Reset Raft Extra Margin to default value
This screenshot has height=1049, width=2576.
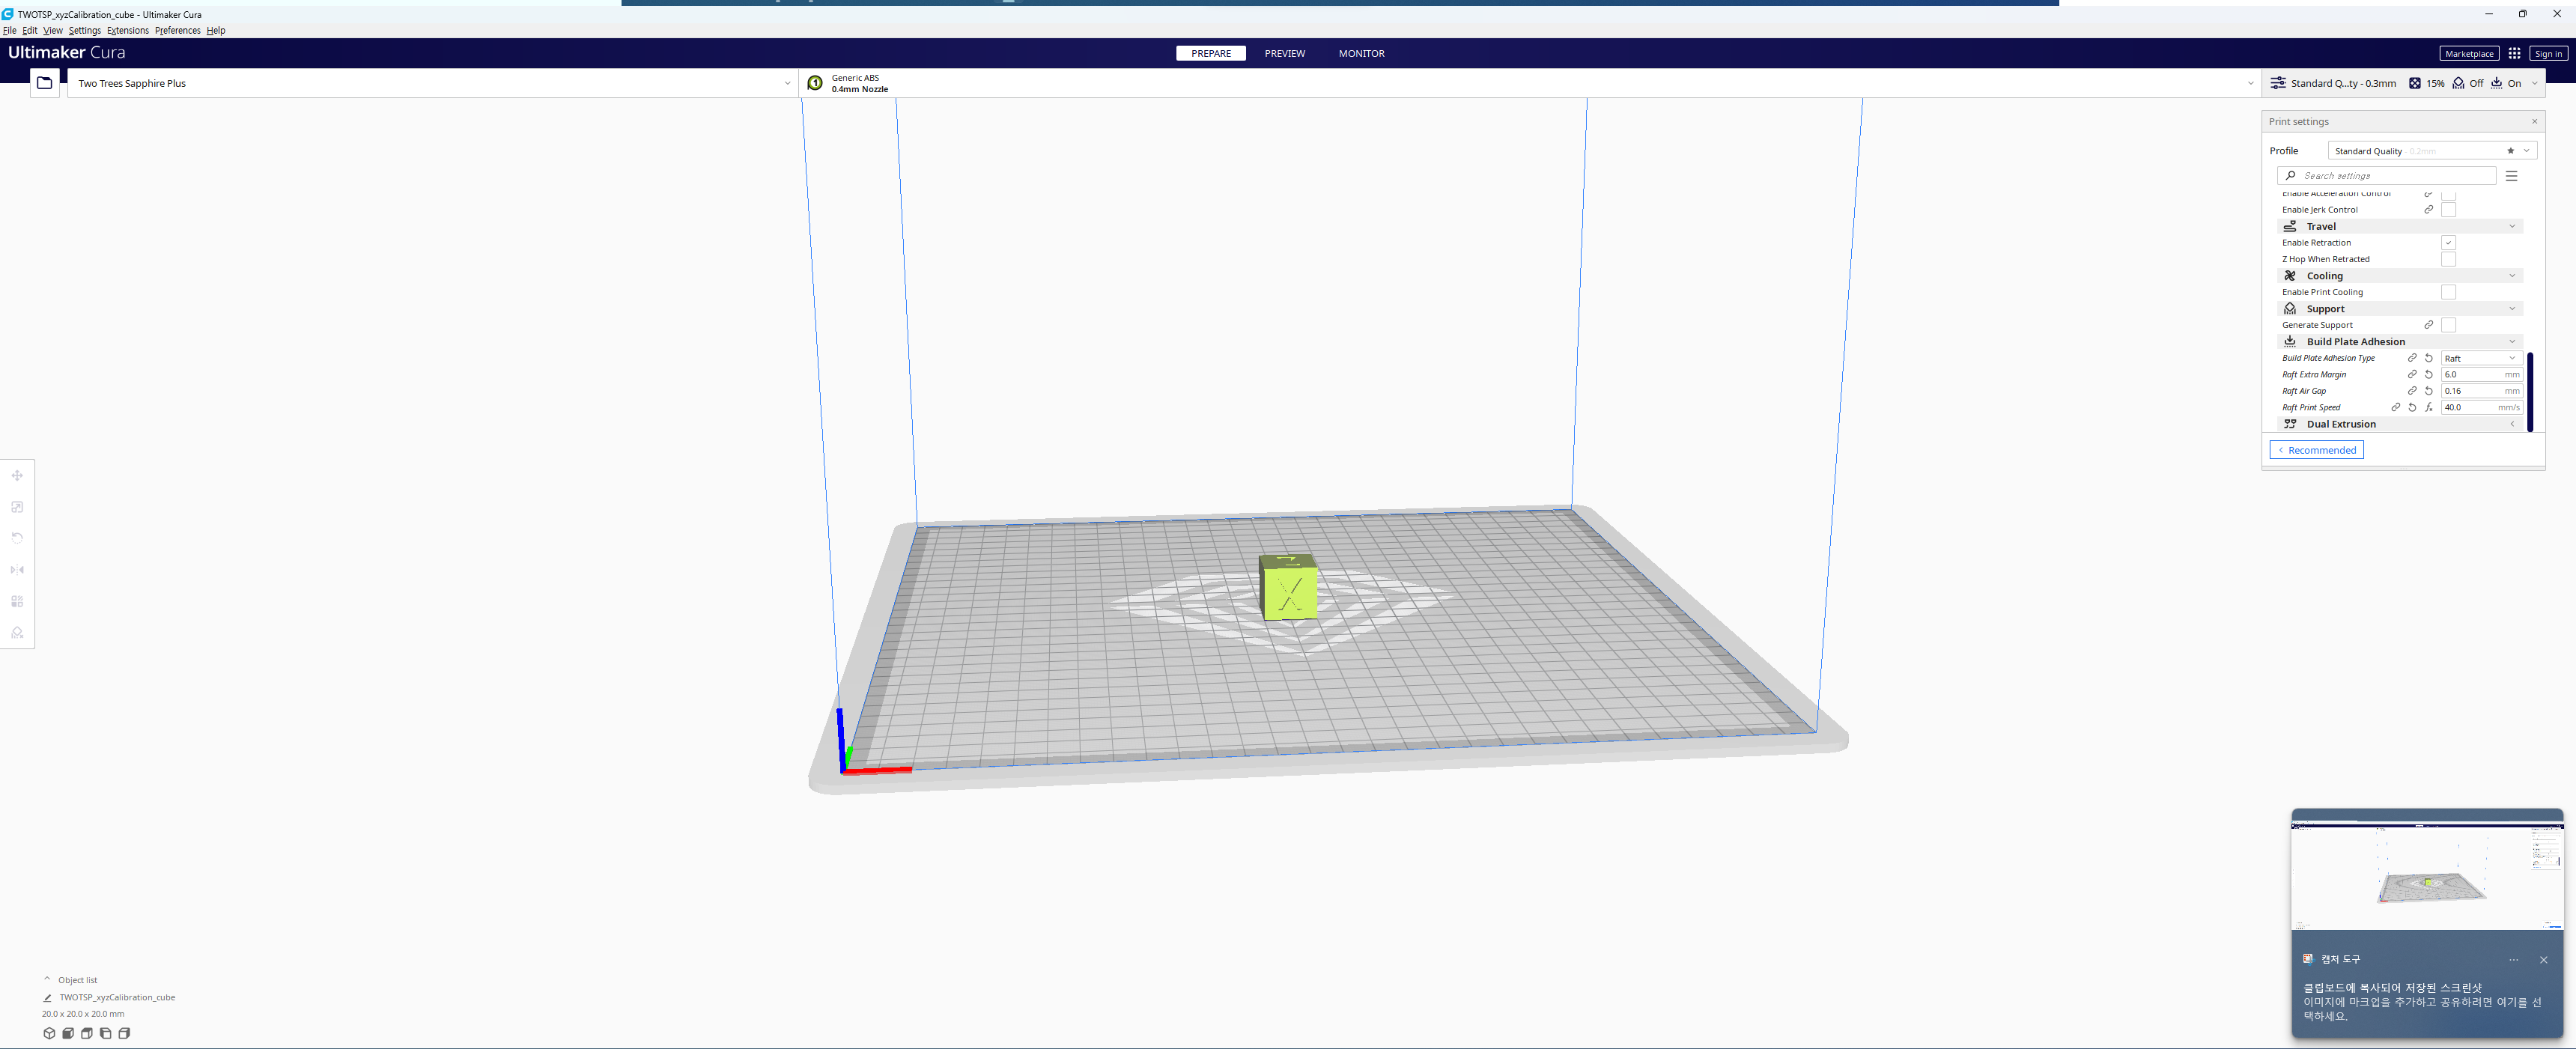pyautogui.click(x=2428, y=374)
